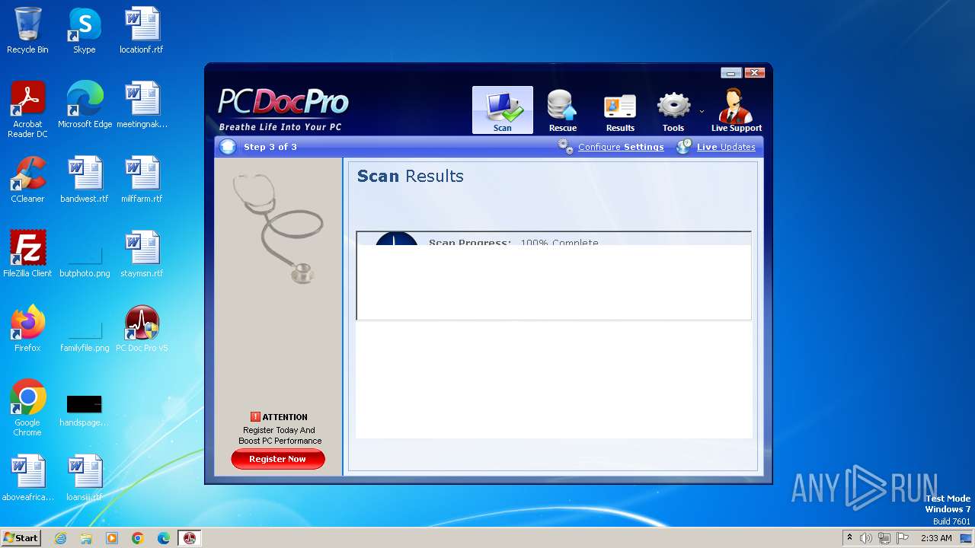Click the Live Updates link
This screenshot has width=975, height=548.
[x=726, y=147]
